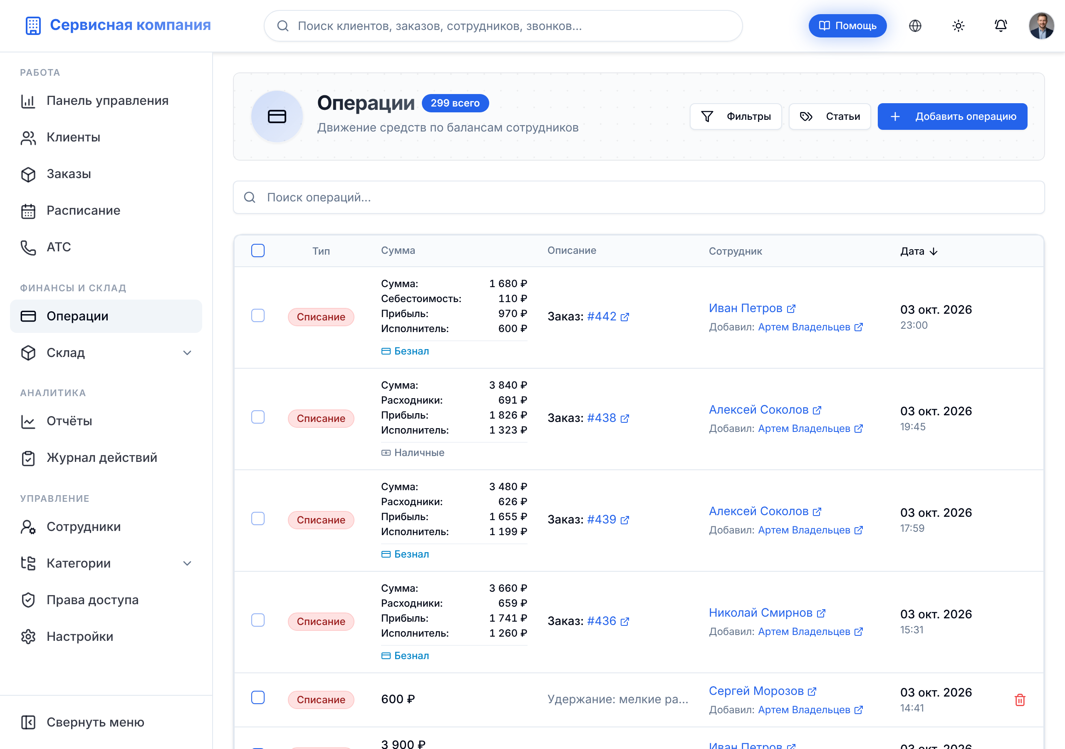1065x749 pixels.
Task: Delete the Сергей Морозов operation with trash icon
Action: [1020, 700]
